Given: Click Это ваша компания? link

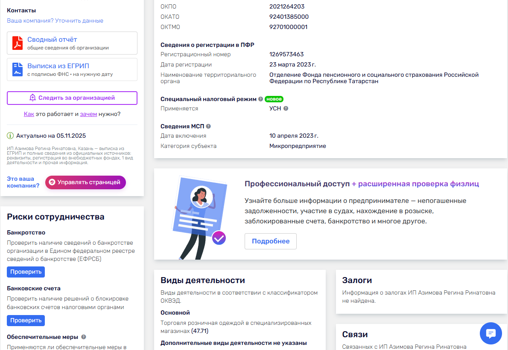Looking at the screenshot, I should pos(23,182).
